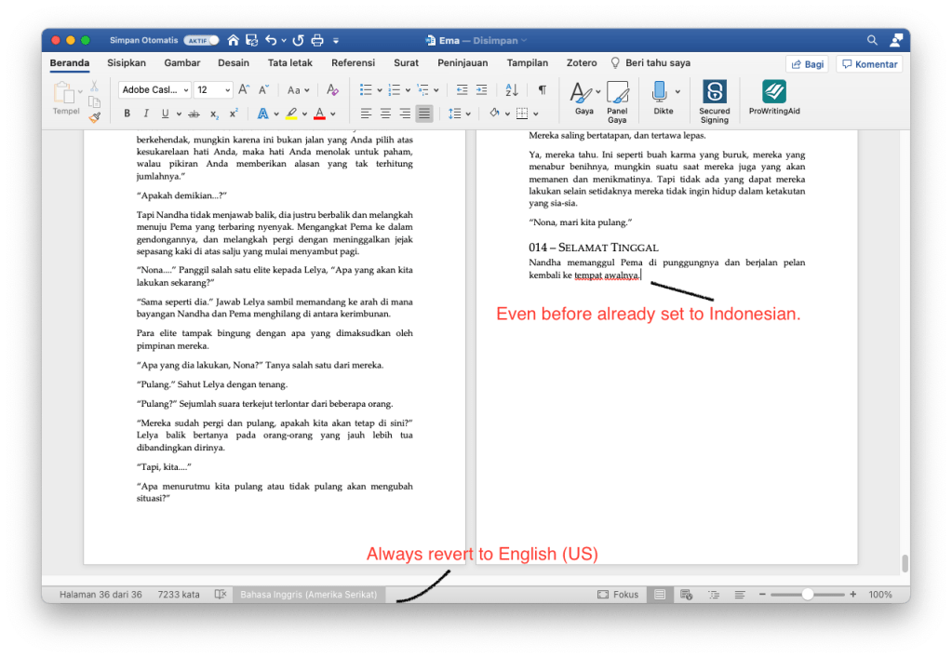
Task: Click the spelling check book icon in status bar
Action: (x=221, y=594)
